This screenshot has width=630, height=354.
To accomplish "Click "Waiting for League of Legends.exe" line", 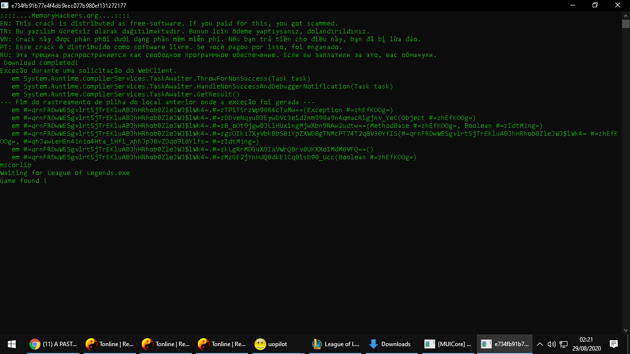I will pos(65,173).
